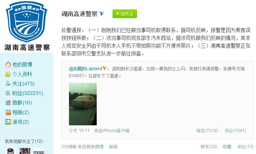Click 评论(1341) on the original post

(235, 131)
